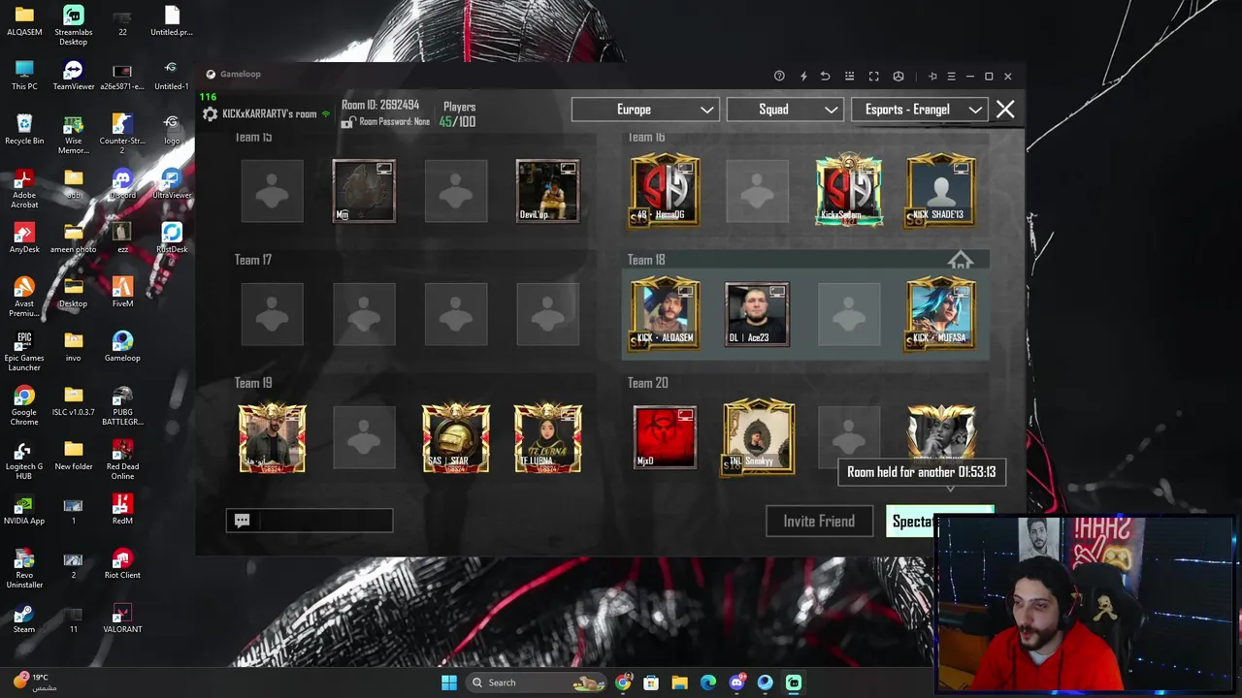The image size is (1242, 698).
Task: Open FiveM desktop shortcut
Action: tap(122, 292)
